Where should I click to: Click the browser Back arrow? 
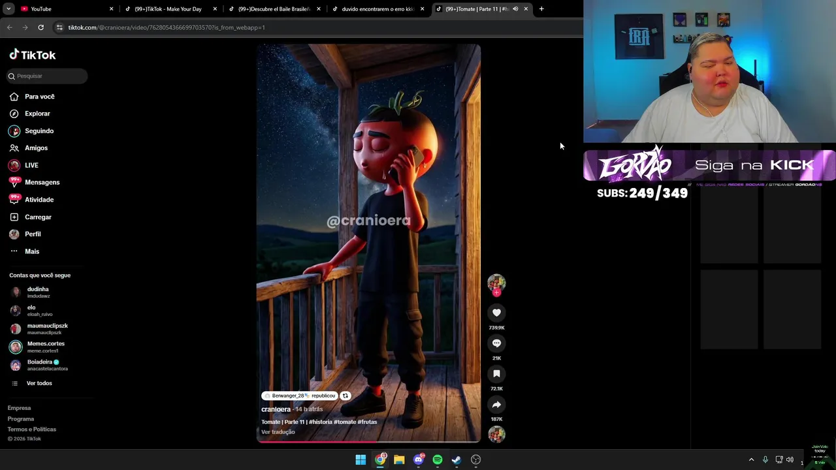(10, 27)
